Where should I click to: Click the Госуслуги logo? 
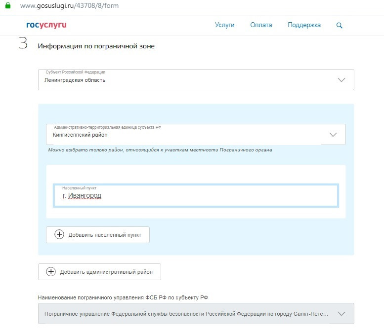click(46, 25)
